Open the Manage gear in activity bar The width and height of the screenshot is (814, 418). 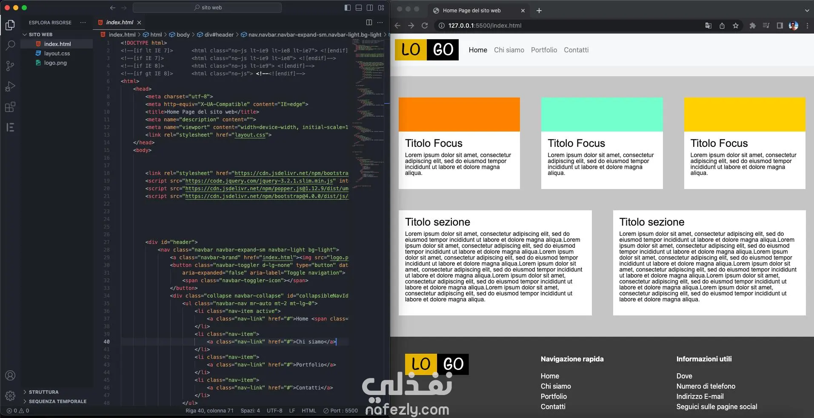point(10,396)
